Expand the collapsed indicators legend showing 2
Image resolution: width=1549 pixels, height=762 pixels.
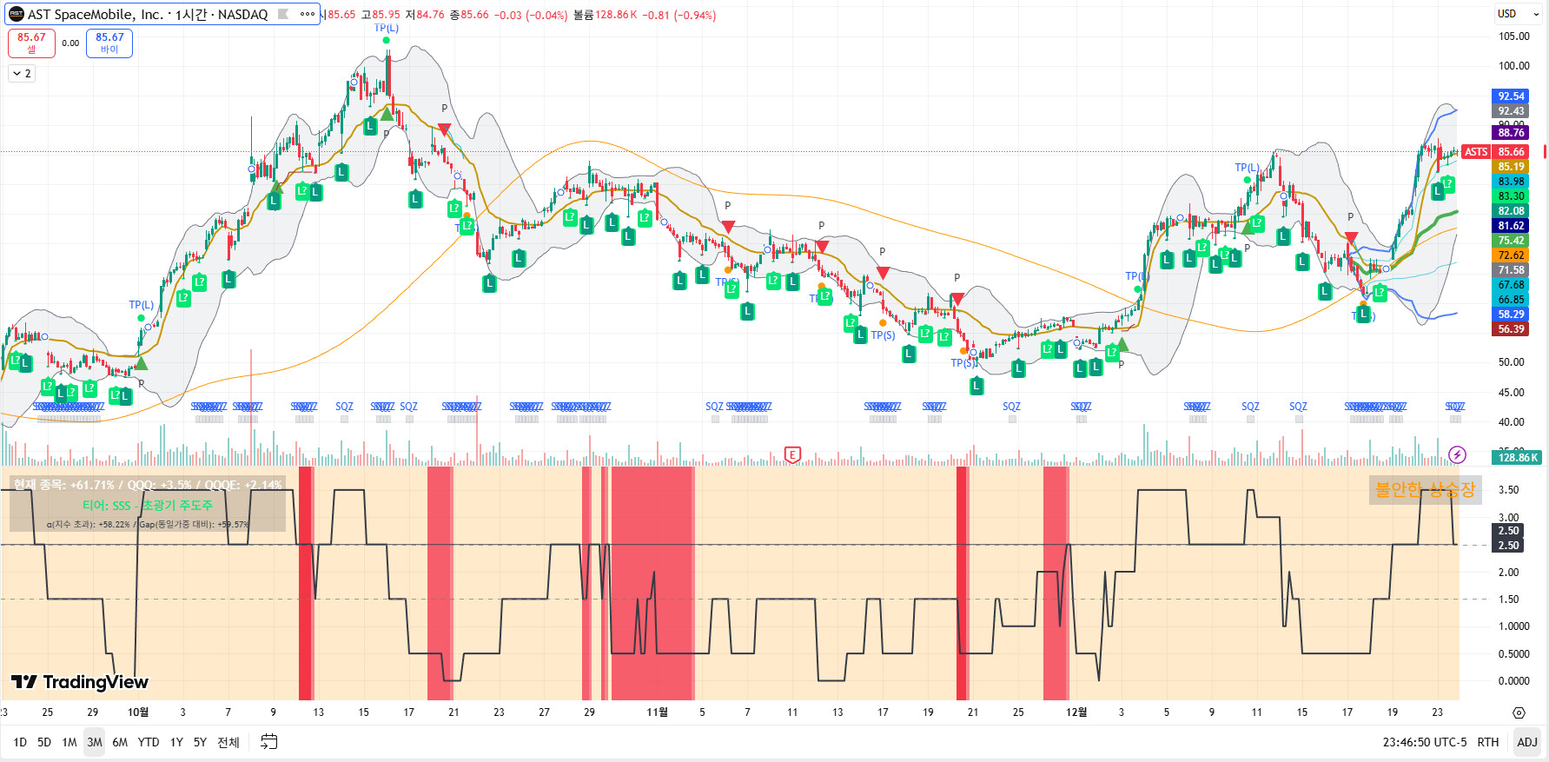22,74
